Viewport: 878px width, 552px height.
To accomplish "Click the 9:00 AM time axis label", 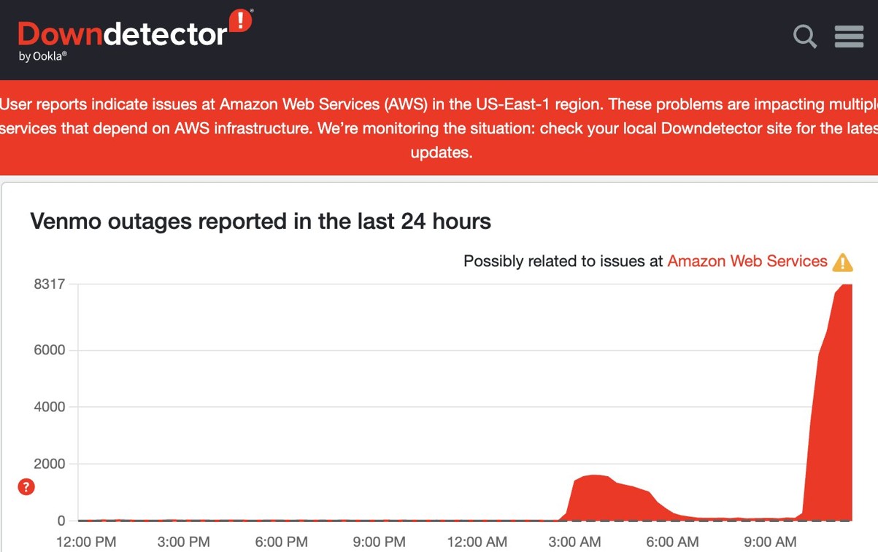I will pyautogui.click(x=770, y=542).
